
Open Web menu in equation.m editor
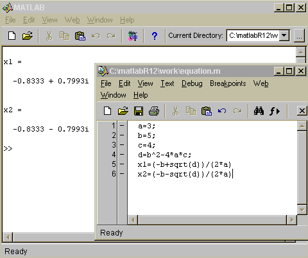pos(261,83)
